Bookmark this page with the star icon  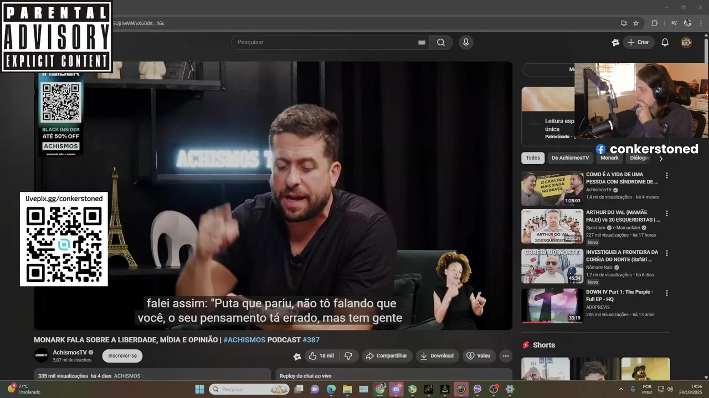636,23
